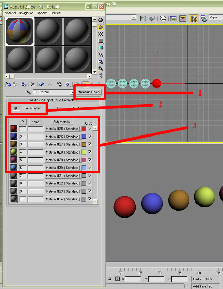Click the red color swatch of Material #25
The height and width of the screenshot is (289, 223).
(x=84, y=129)
